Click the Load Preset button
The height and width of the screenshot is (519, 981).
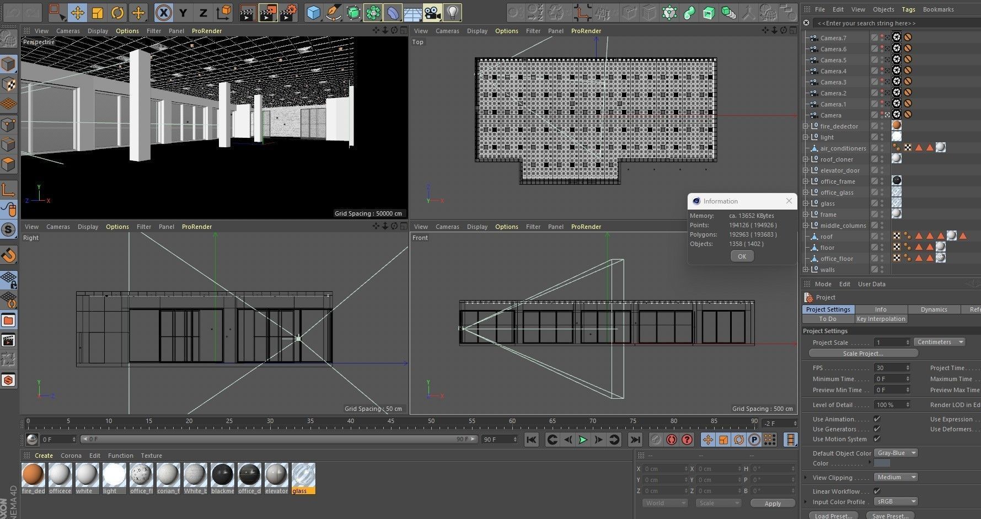pyautogui.click(x=833, y=516)
